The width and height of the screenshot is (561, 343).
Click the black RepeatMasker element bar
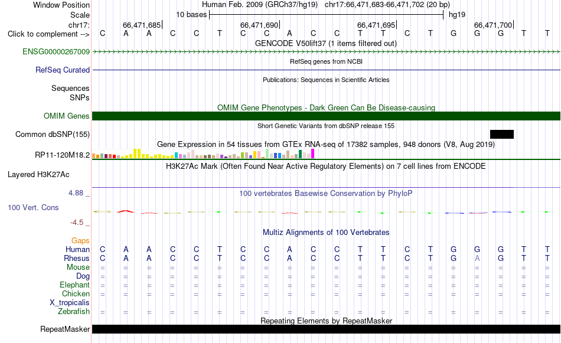click(x=327, y=329)
